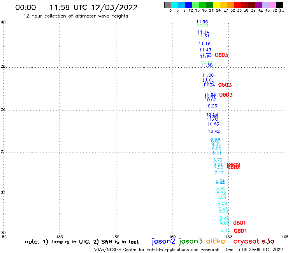Viewport: 288px width, 253px height.
Task: Select the 5.64 wave height reading
Action: [x=222, y=197]
